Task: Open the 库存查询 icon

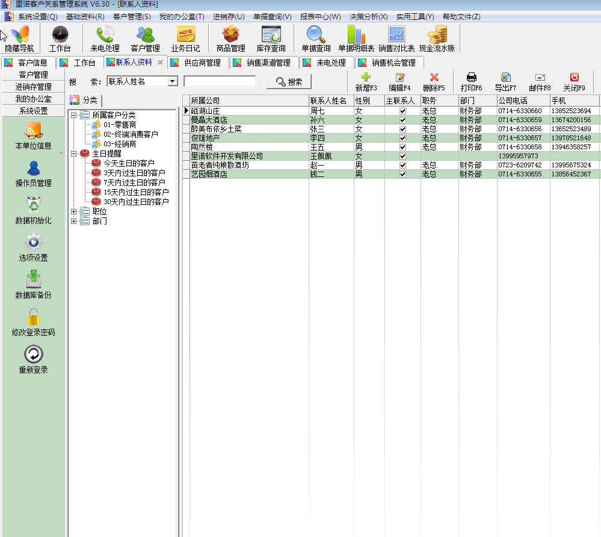Action: pos(271,39)
